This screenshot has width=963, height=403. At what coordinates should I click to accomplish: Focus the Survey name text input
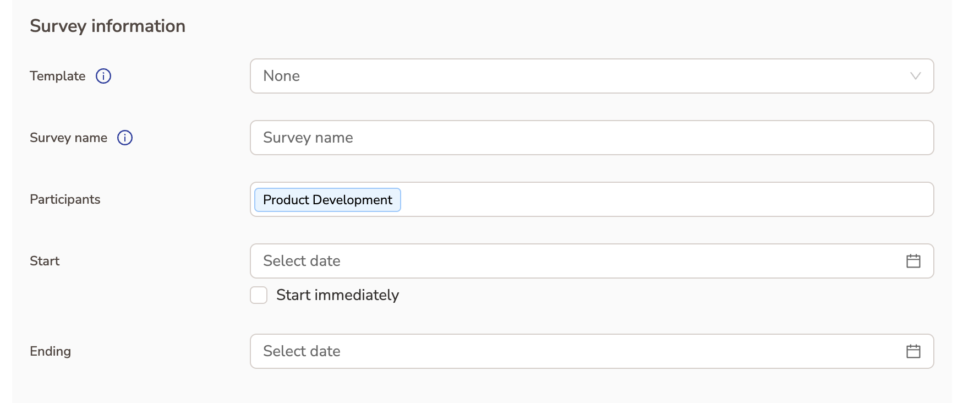coord(592,138)
